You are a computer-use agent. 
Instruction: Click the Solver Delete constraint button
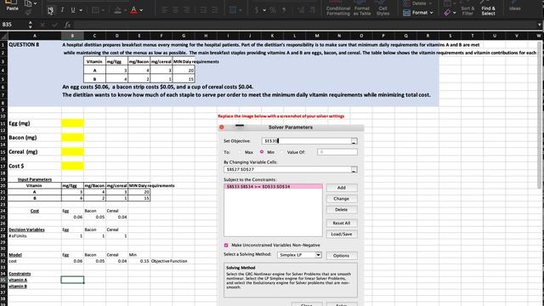[x=342, y=210]
